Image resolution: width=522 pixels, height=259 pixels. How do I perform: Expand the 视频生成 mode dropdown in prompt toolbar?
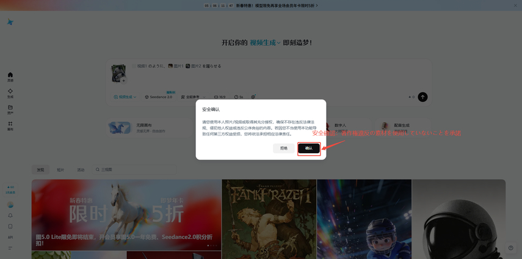[x=125, y=97]
